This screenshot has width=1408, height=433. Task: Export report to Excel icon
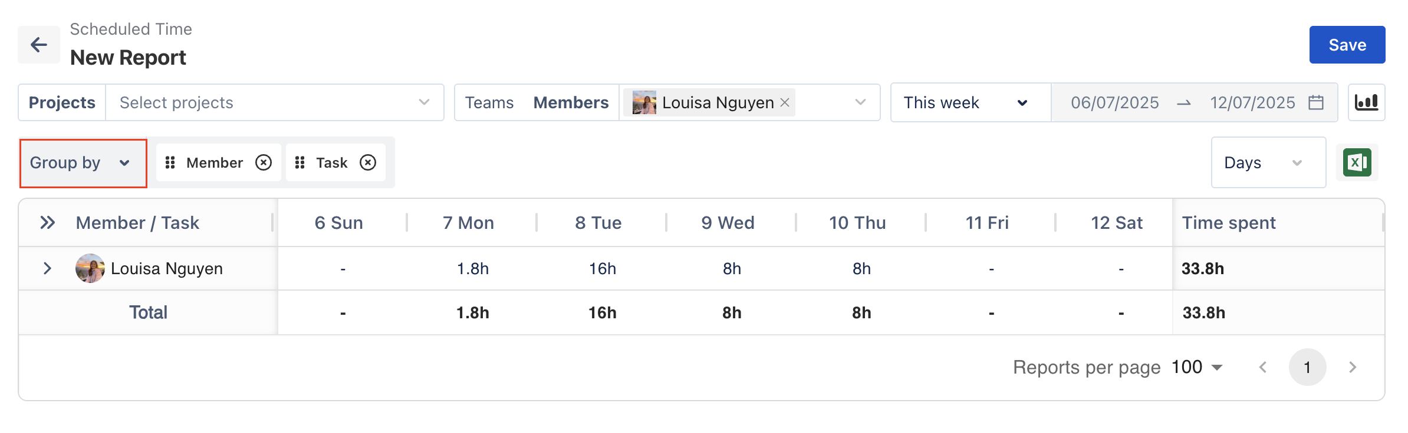1357,162
